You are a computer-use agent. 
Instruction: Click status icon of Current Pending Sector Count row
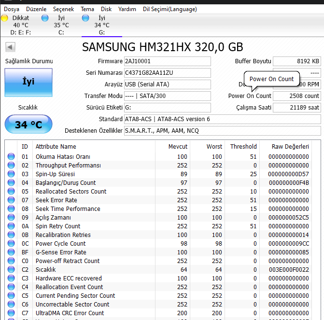click(x=11, y=295)
